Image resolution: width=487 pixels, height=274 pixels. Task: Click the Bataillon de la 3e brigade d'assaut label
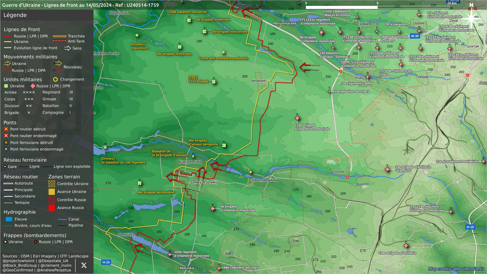(x=169, y=153)
